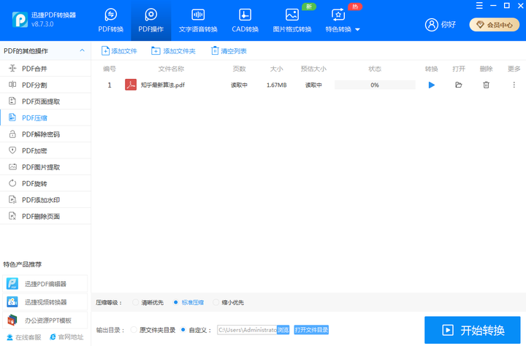Select PDF图片提取 in the sidebar
Screen dimensions: 526x346
pyautogui.click(x=45, y=167)
